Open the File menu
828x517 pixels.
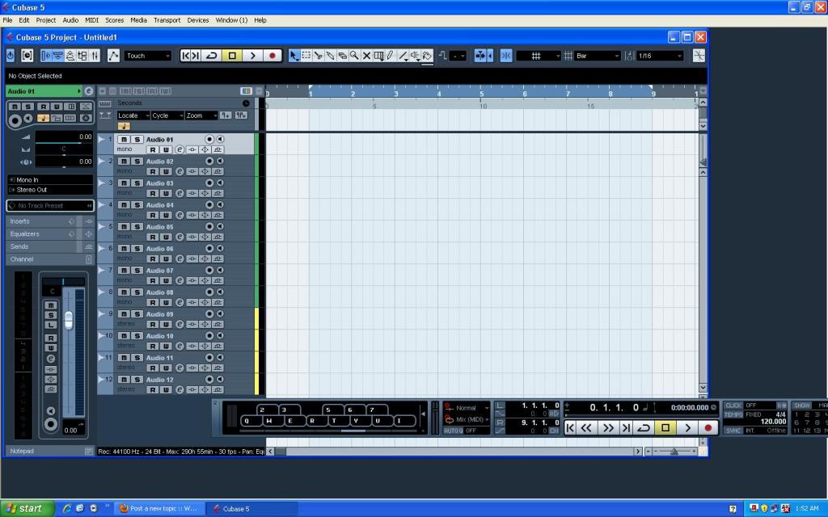click(7, 20)
